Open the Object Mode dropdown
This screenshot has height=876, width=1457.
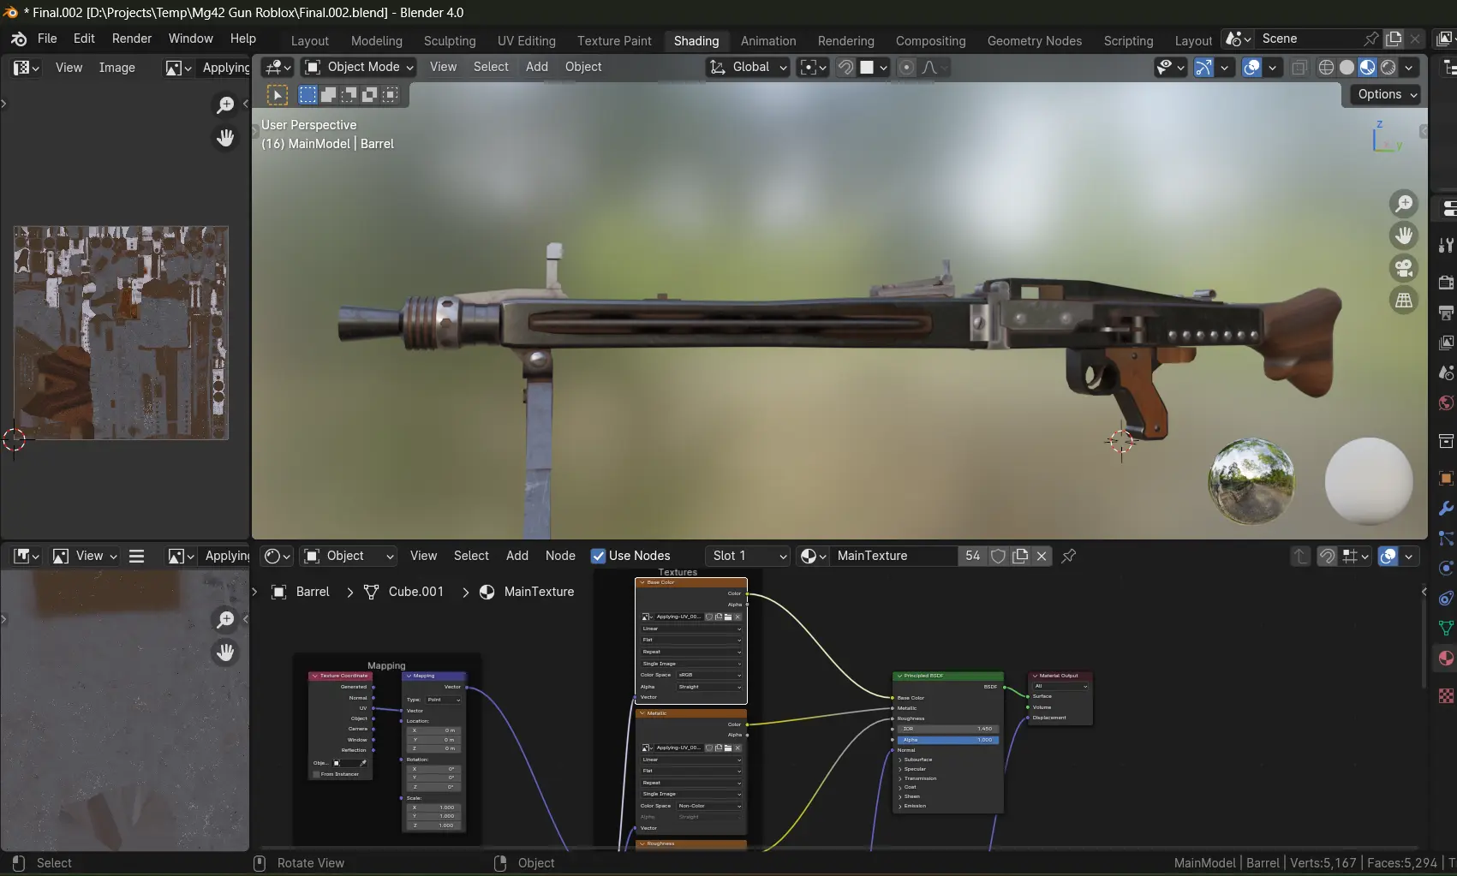click(x=359, y=67)
